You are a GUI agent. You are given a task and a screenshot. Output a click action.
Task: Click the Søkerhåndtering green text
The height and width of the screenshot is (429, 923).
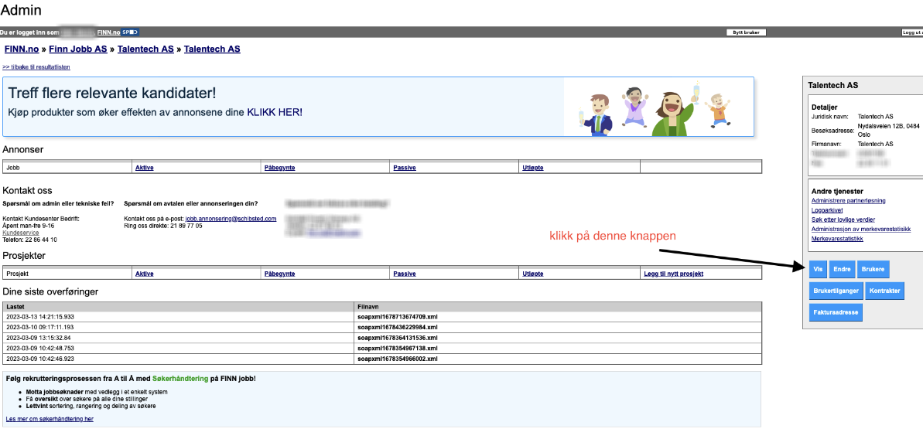[x=180, y=379]
